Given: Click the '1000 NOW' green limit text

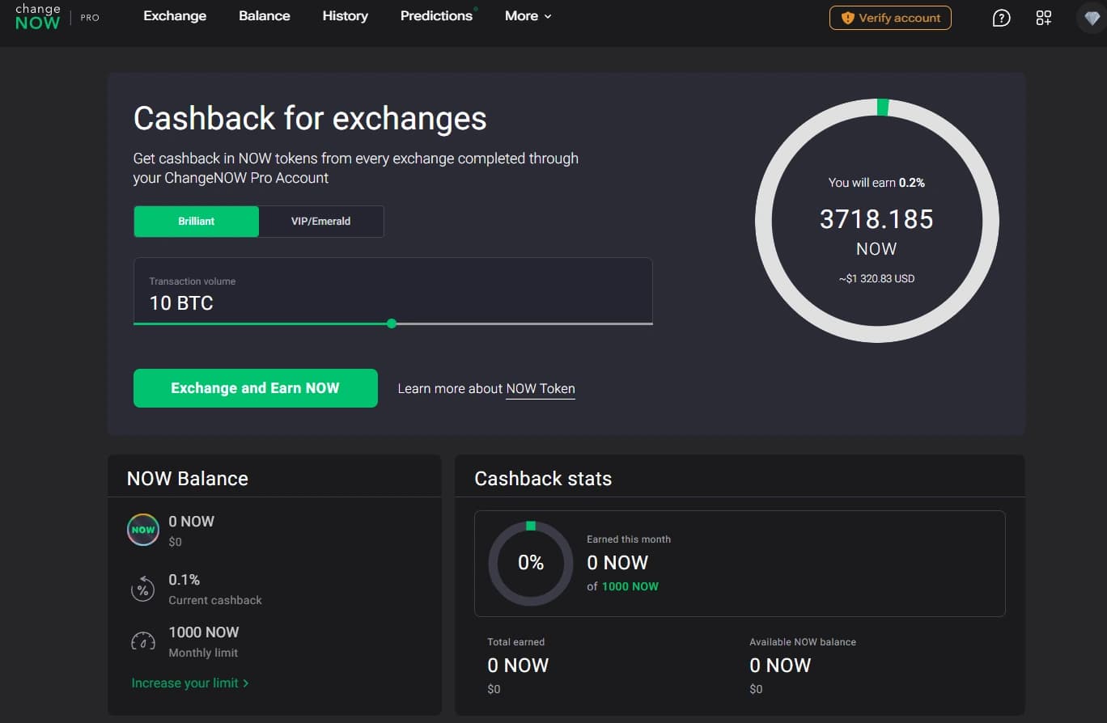Looking at the screenshot, I should pos(630,586).
